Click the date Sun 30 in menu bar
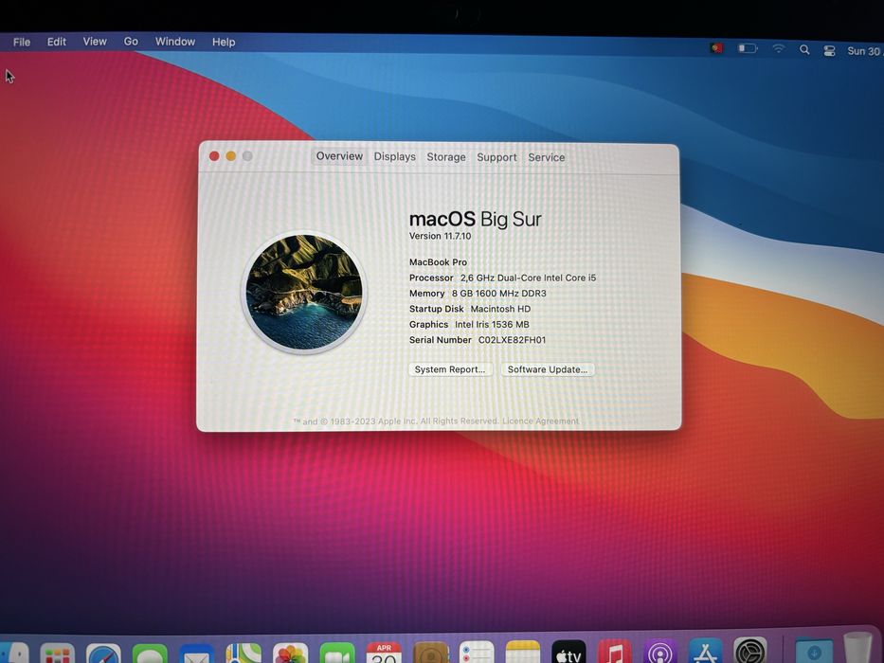Image resolution: width=884 pixels, height=663 pixels. tap(864, 51)
